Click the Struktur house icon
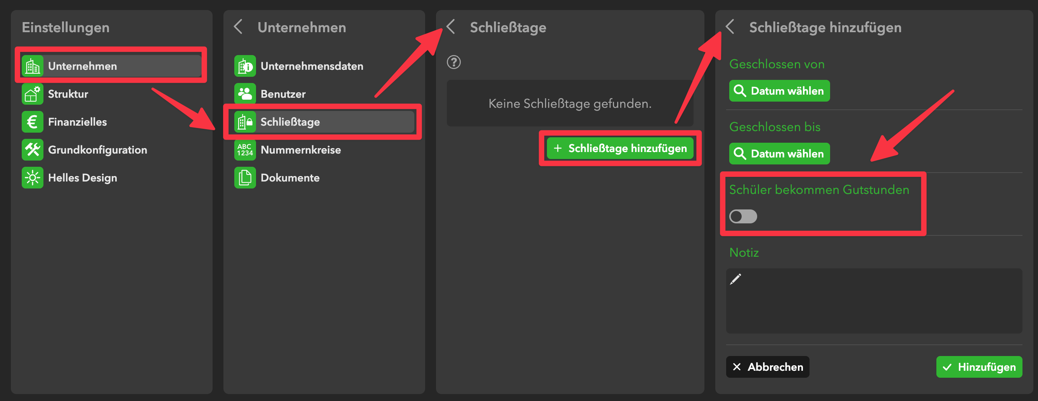 [33, 94]
